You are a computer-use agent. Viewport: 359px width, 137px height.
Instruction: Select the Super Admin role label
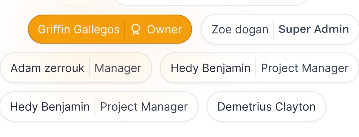[x=314, y=29]
